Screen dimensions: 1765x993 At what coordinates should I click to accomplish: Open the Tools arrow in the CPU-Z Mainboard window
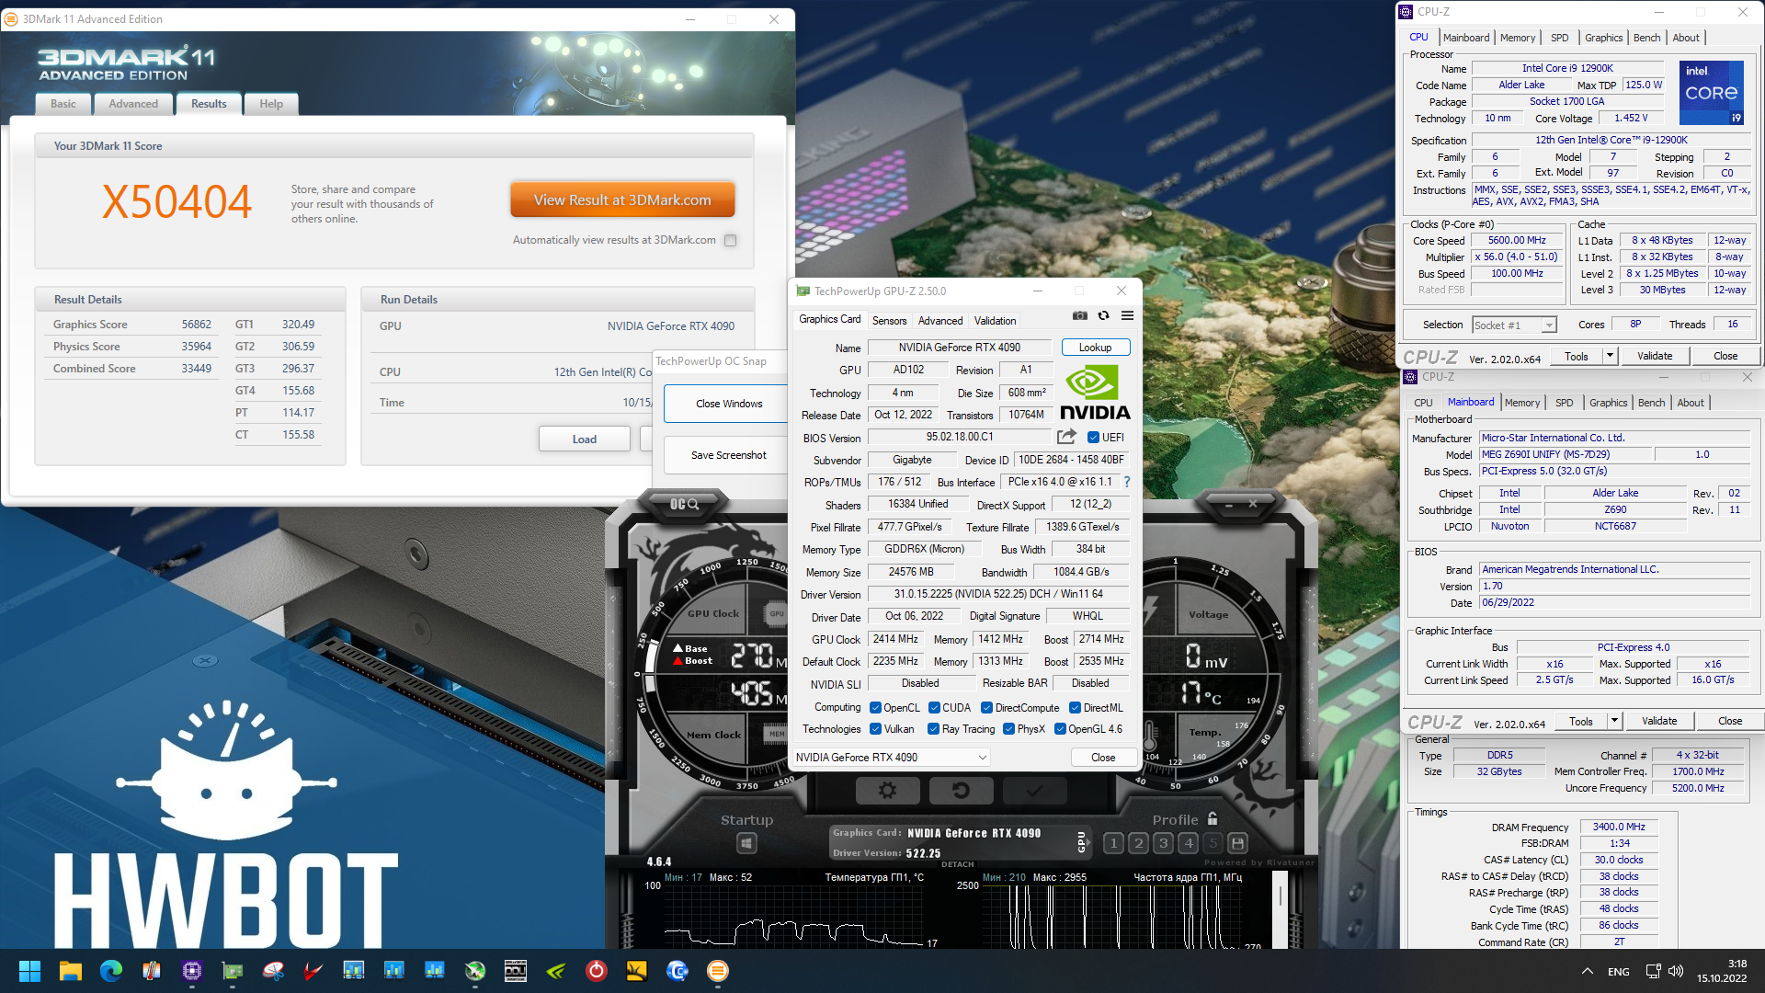click(1614, 721)
